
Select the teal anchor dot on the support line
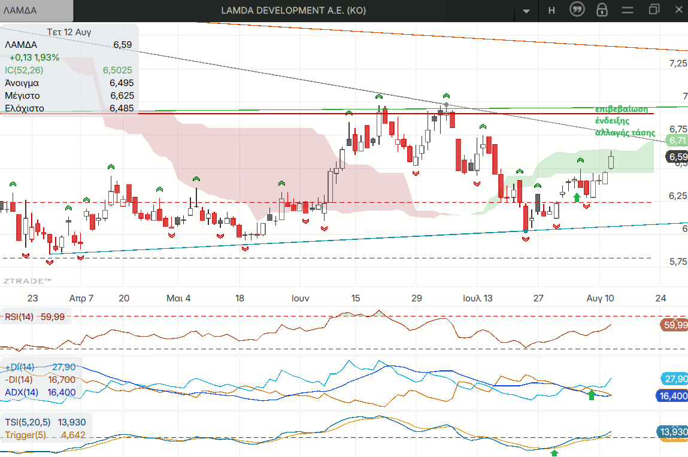click(526, 231)
